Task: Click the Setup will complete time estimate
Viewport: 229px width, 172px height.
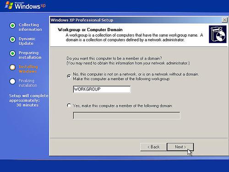Action: 28,100
